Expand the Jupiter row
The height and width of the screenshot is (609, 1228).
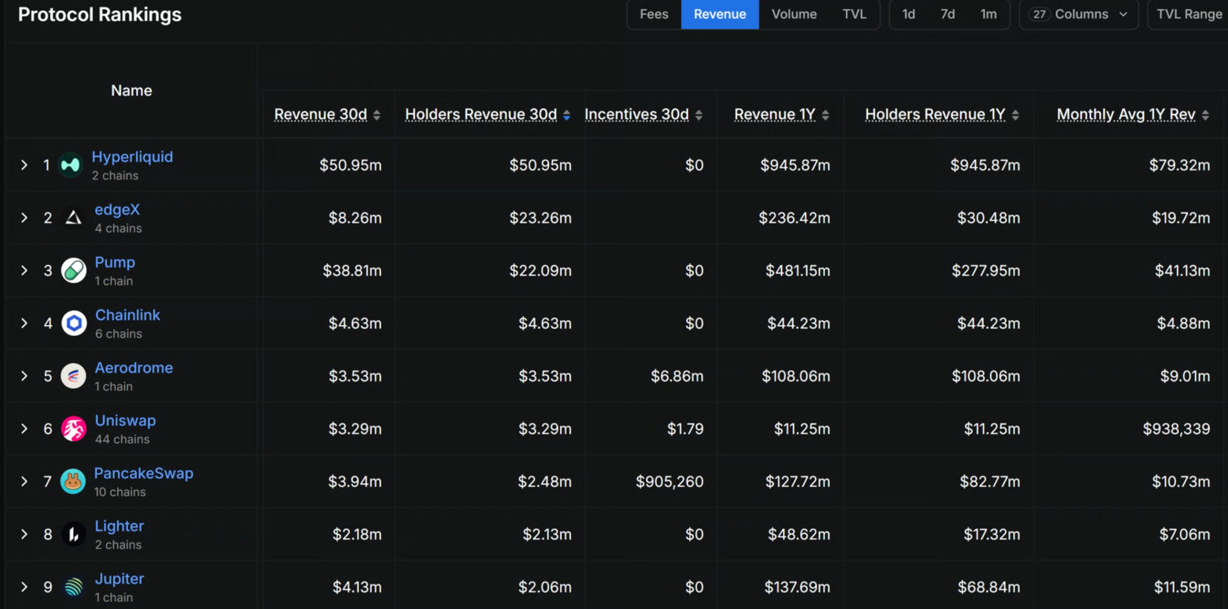tap(24, 587)
